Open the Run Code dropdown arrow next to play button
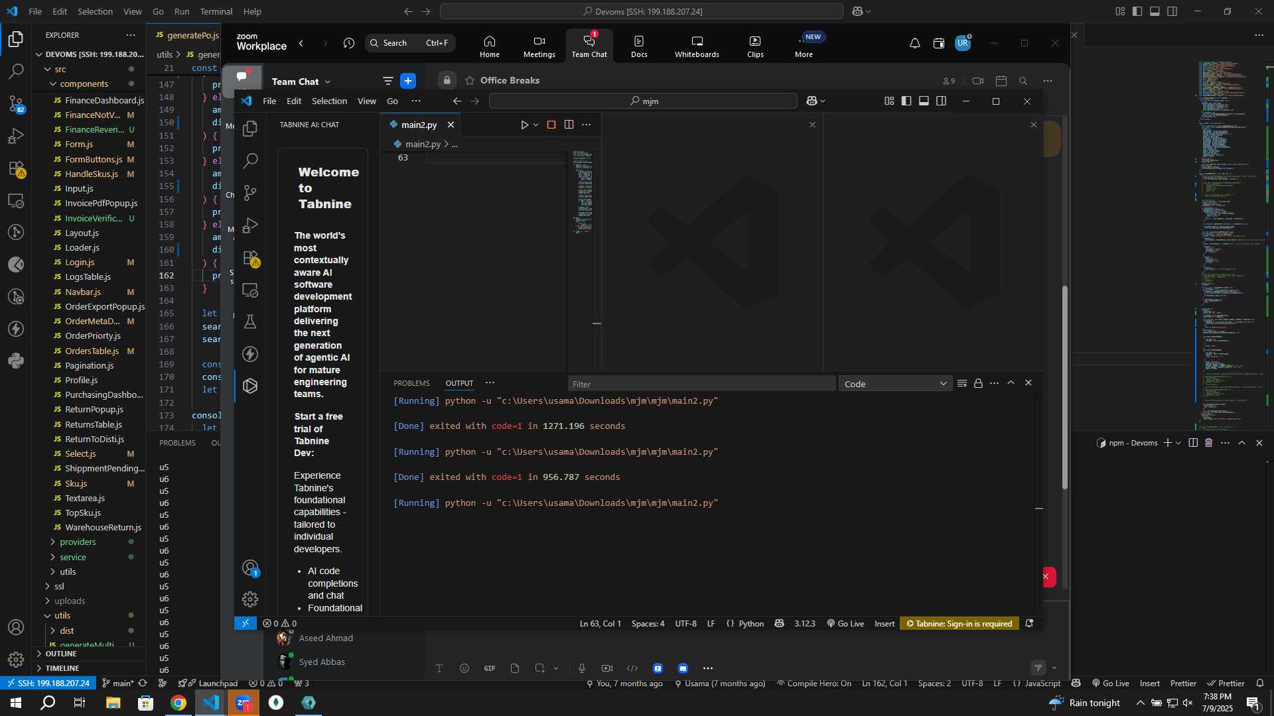The height and width of the screenshot is (716, 1274). click(x=536, y=125)
